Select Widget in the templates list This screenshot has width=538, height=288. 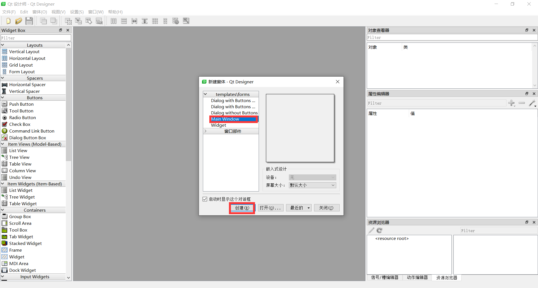point(219,125)
